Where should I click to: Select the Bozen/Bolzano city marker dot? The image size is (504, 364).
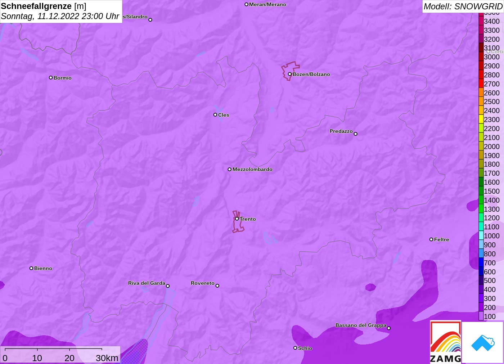click(x=289, y=74)
